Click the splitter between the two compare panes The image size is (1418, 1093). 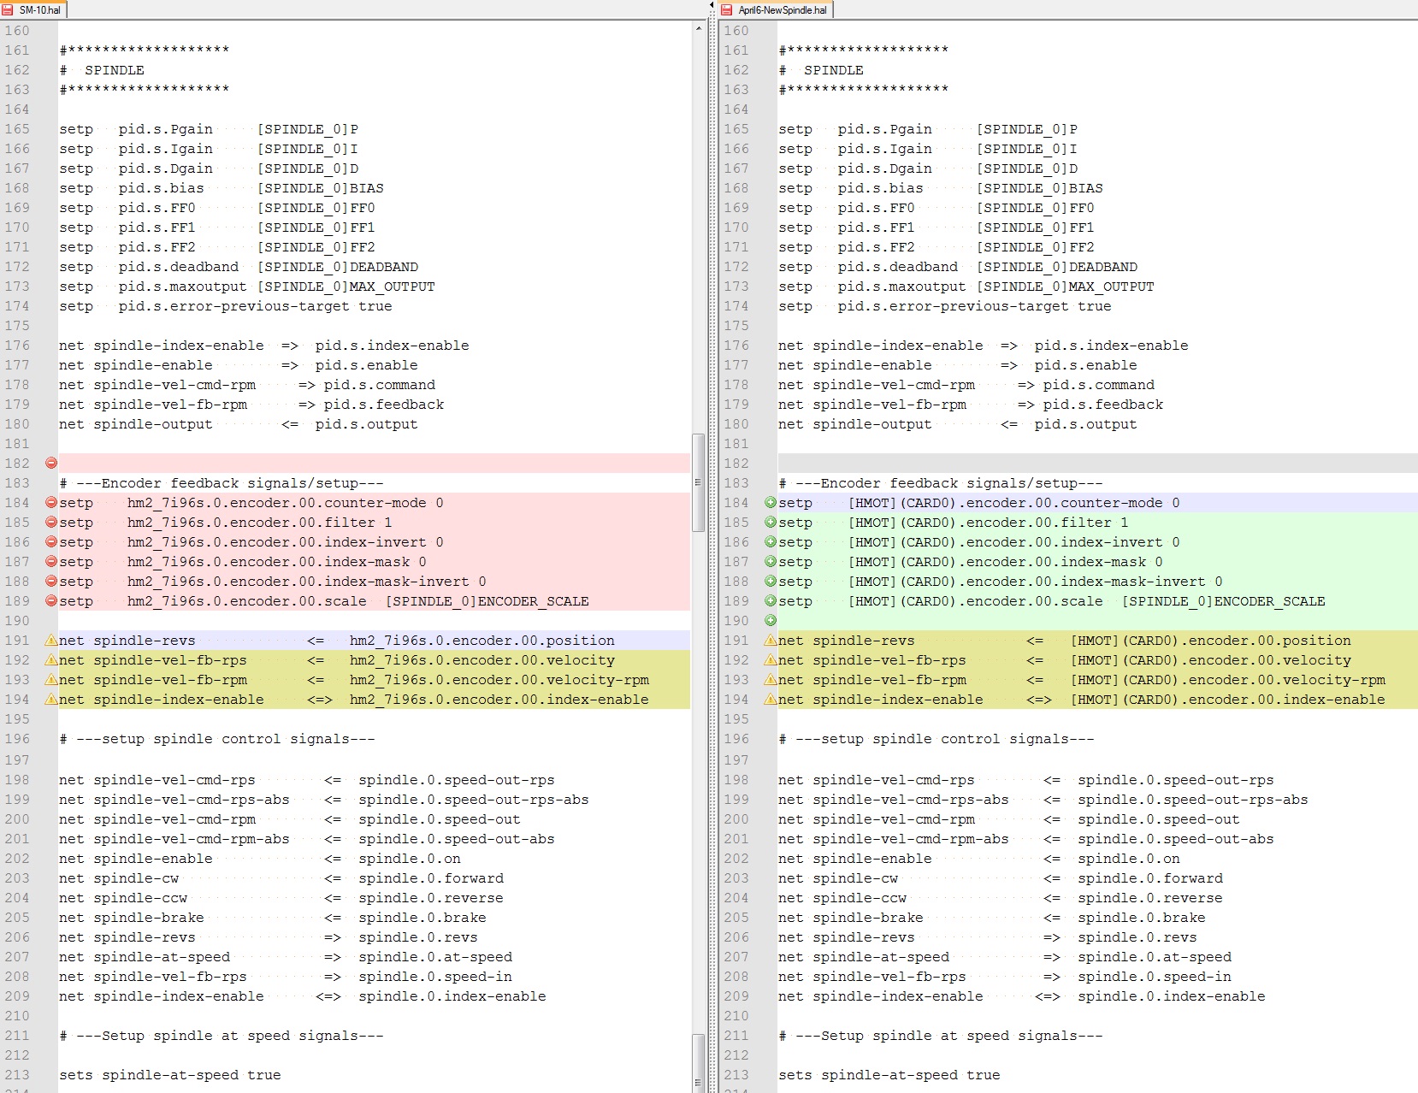[712, 547]
